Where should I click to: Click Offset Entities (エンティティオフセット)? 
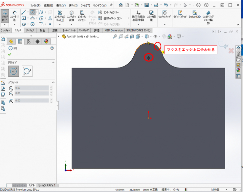click(x=82, y=16)
